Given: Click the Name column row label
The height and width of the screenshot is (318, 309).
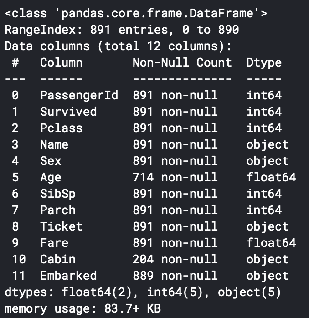Looking at the screenshot, I should click(x=54, y=145).
